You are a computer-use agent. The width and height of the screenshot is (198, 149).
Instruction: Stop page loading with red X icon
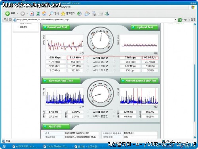[32, 14]
